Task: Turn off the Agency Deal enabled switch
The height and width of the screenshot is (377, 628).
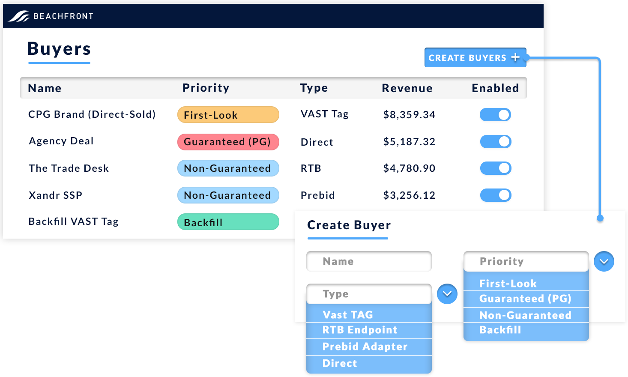Action: tap(495, 142)
